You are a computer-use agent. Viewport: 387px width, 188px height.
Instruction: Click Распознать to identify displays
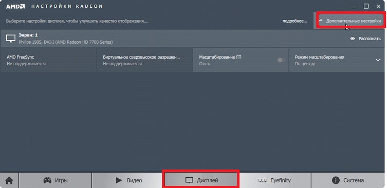365,39
